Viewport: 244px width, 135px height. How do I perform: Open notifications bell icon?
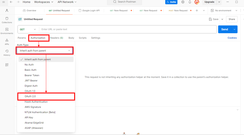click(190, 2)
